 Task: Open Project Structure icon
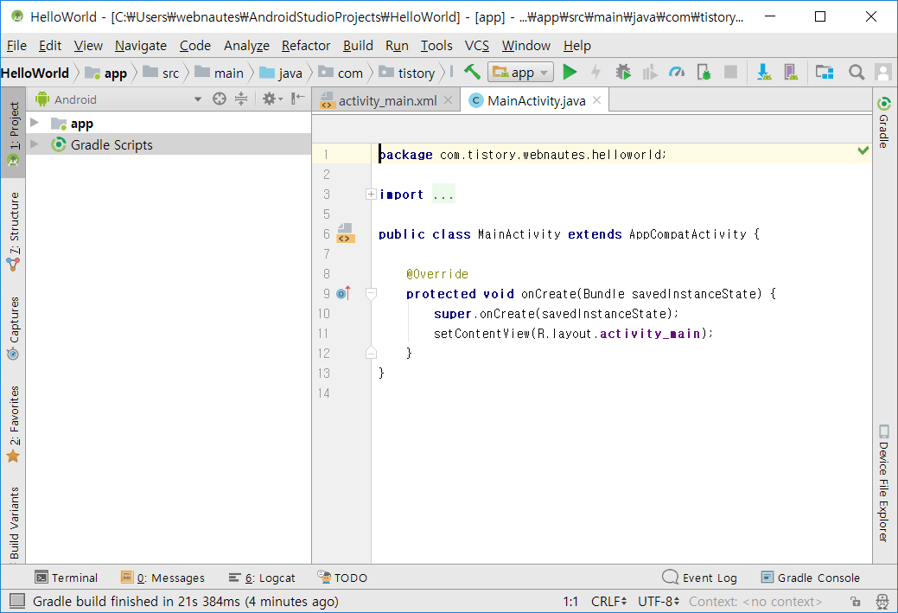(x=825, y=72)
